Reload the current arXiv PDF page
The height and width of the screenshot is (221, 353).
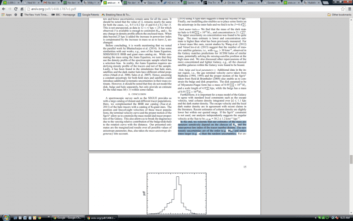tap(16, 9)
